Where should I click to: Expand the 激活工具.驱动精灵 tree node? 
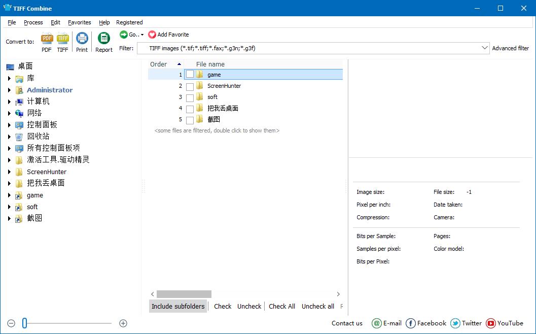pyautogui.click(x=9, y=160)
